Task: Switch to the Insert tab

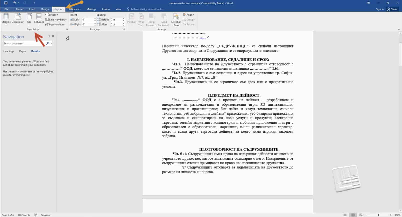Action: pyautogui.click(x=32, y=9)
